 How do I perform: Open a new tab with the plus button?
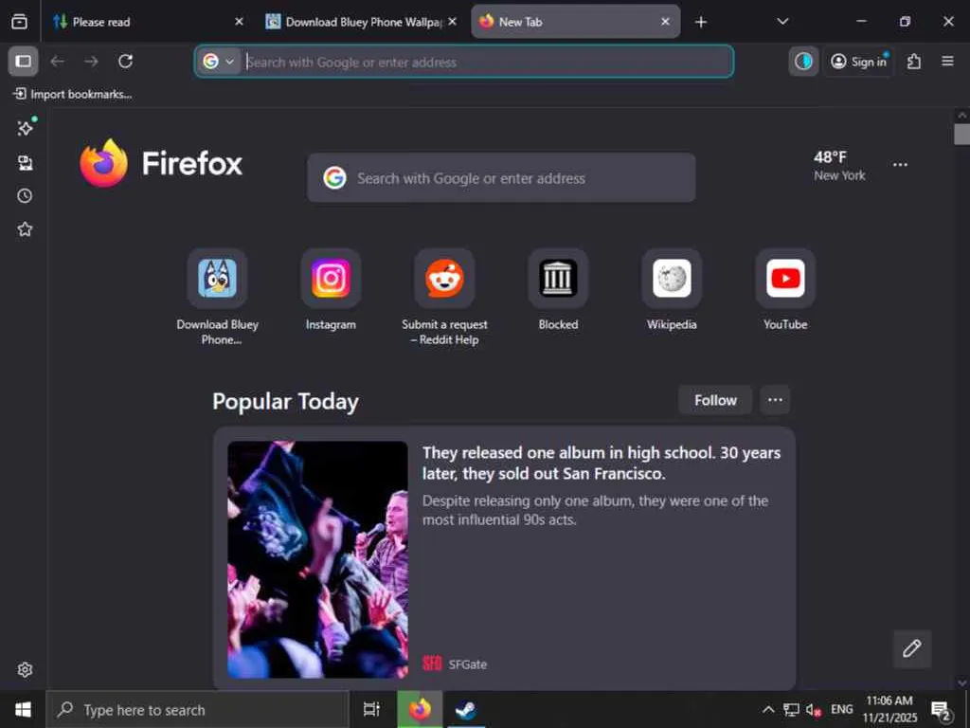coord(700,23)
